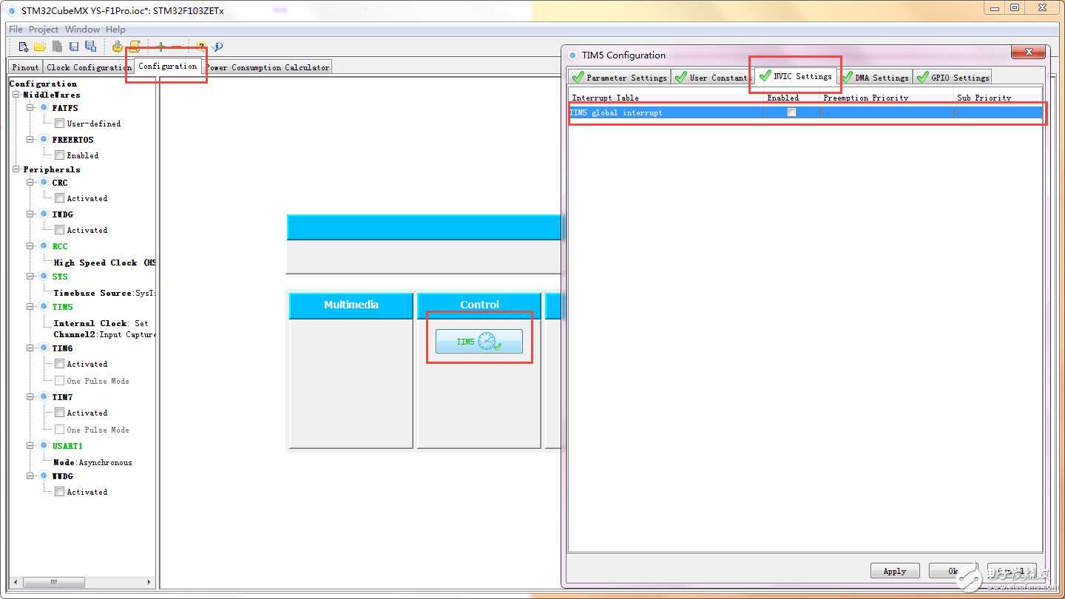Click the blue magnifier search icon
This screenshot has height=599, width=1065.
tap(218, 47)
